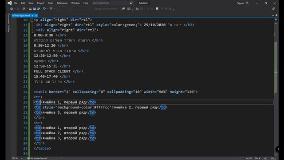Click the toolbar icon after Find in Files

[x=129, y=9]
